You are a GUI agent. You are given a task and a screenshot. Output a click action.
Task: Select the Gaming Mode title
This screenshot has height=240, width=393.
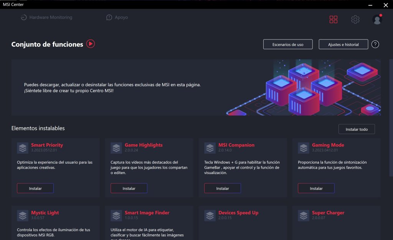coord(328,145)
